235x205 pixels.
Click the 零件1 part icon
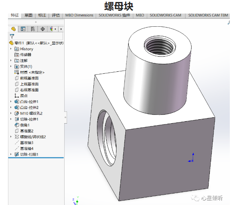click(12, 43)
